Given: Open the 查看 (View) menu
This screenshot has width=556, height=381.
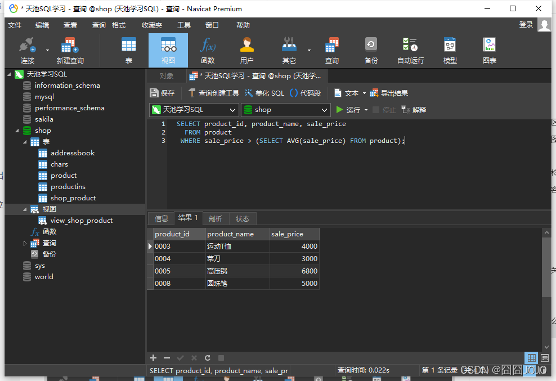Looking at the screenshot, I should pyautogui.click(x=70, y=25).
